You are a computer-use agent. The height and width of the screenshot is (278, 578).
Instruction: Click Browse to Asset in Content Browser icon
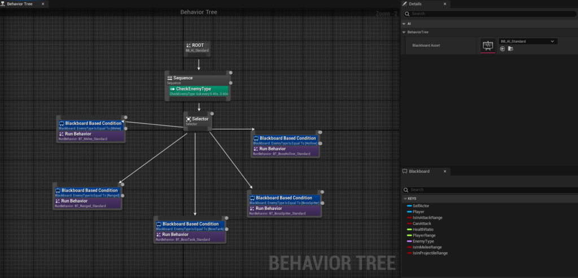coord(510,49)
